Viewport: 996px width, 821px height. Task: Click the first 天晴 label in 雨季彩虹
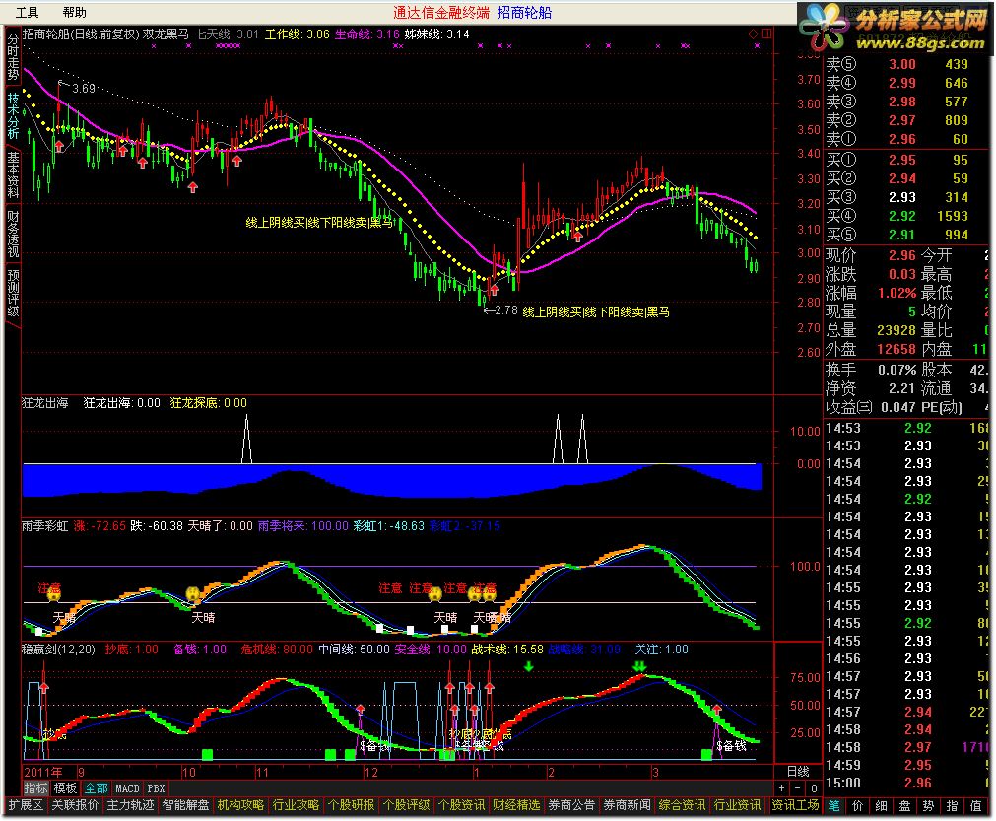pos(64,617)
